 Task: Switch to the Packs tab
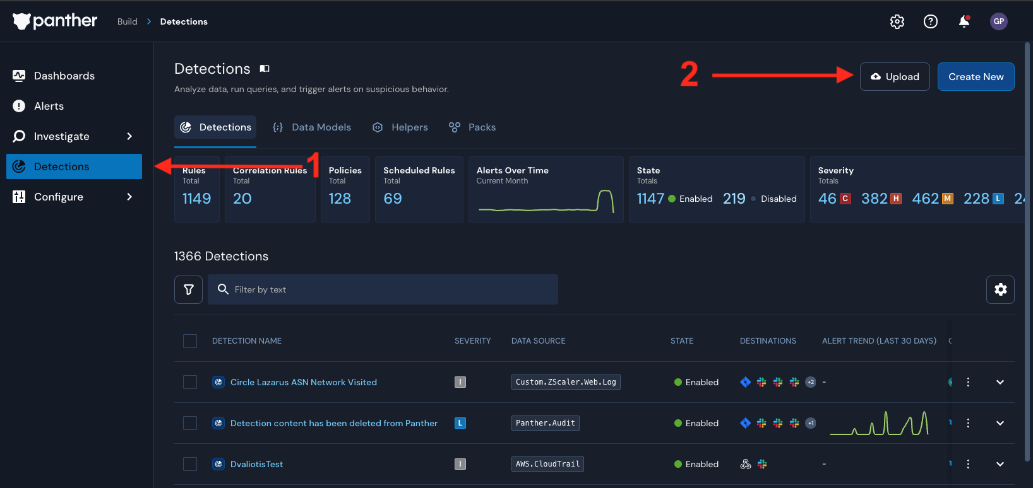(472, 127)
